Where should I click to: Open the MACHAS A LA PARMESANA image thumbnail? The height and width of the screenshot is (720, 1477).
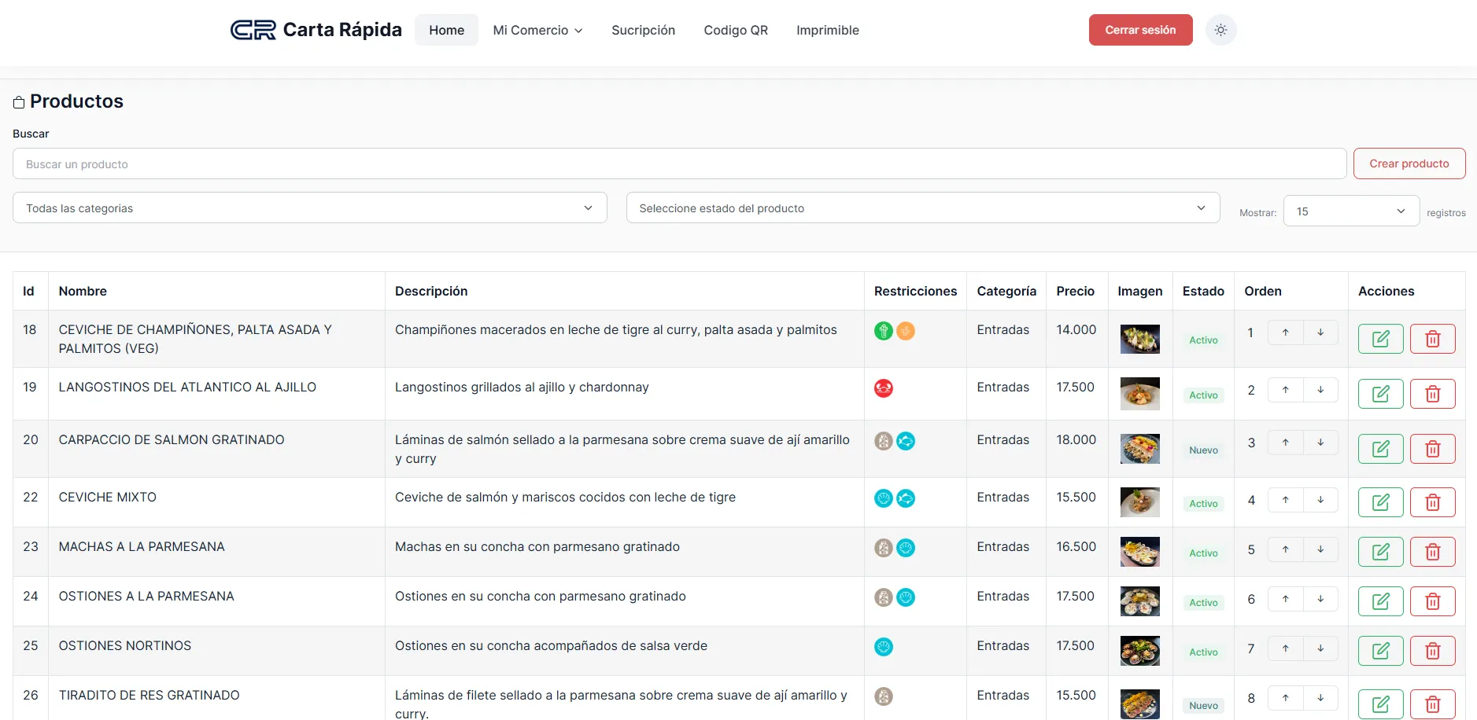1139,552
